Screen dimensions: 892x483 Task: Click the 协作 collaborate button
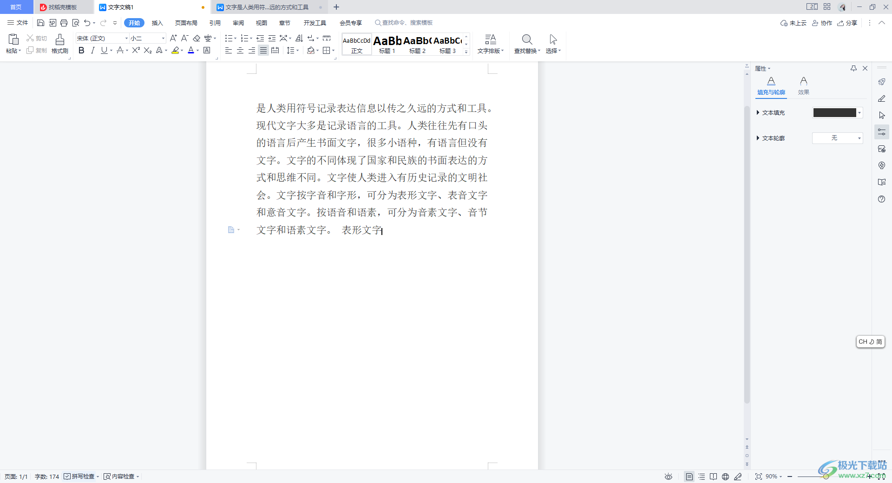[x=822, y=23]
